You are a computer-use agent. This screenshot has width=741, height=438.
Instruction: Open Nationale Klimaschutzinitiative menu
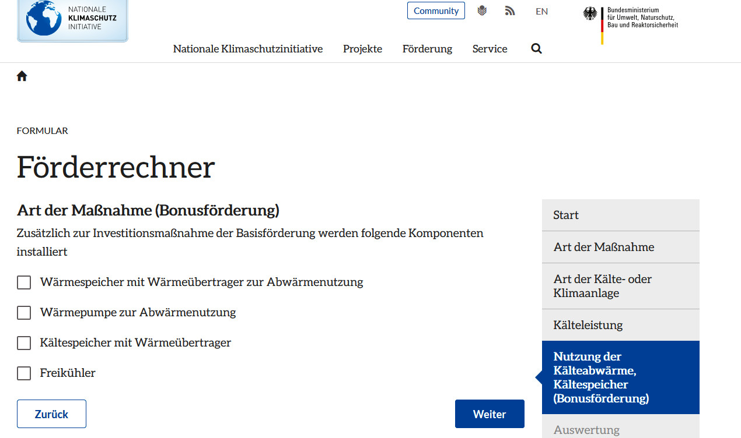[x=248, y=49]
